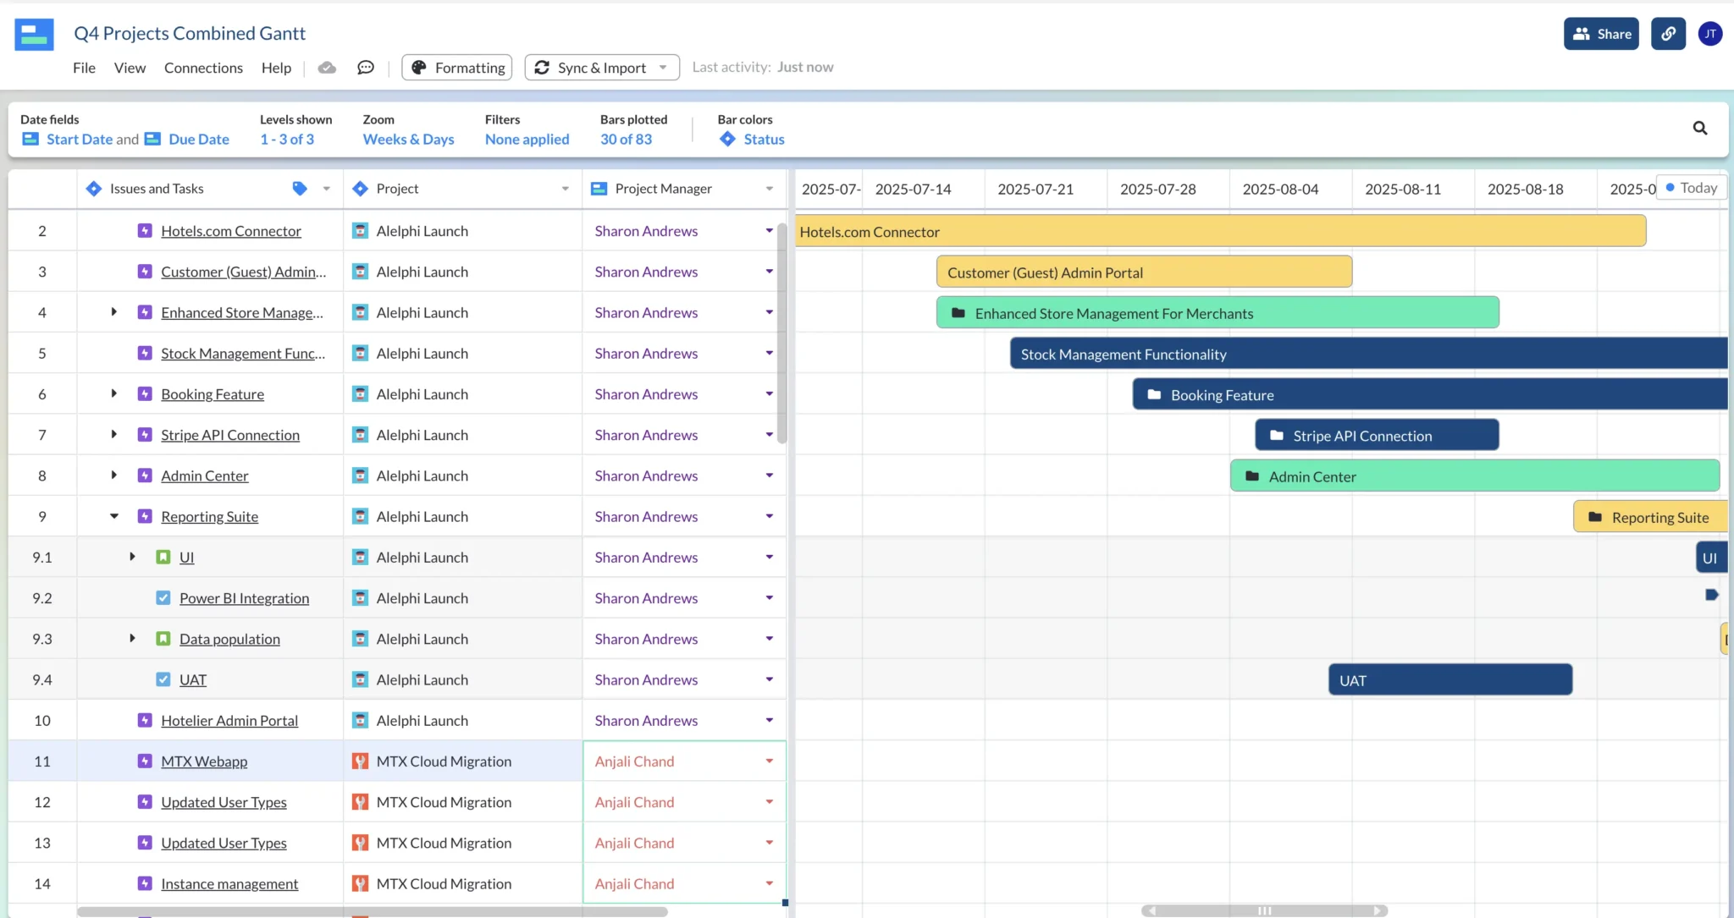Click the Filters None applied button
1734x918 pixels.
527,129
